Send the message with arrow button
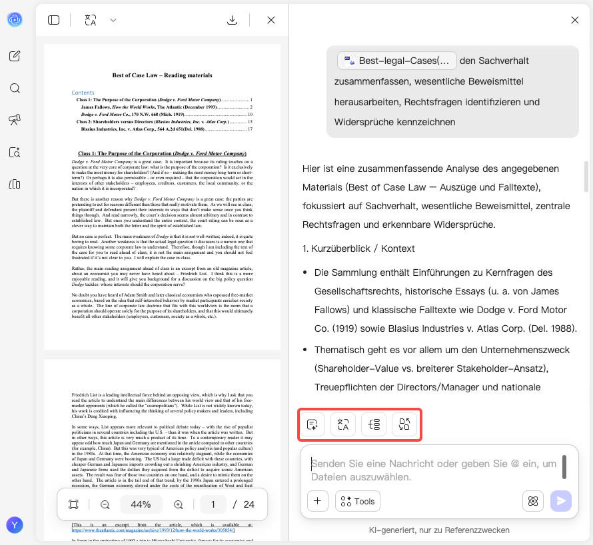 [561, 501]
